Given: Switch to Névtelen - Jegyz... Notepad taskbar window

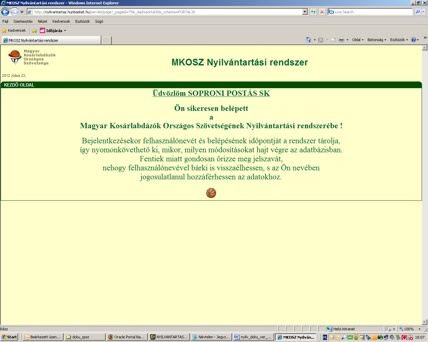Looking at the screenshot, I should (211, 337).
